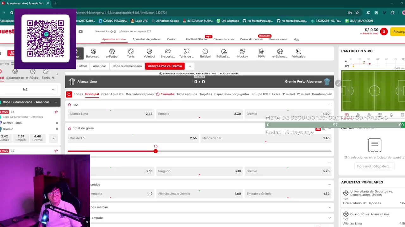Select the Voleibol sport icon
The height and width of the screenshot is (227, 405).
149,51
